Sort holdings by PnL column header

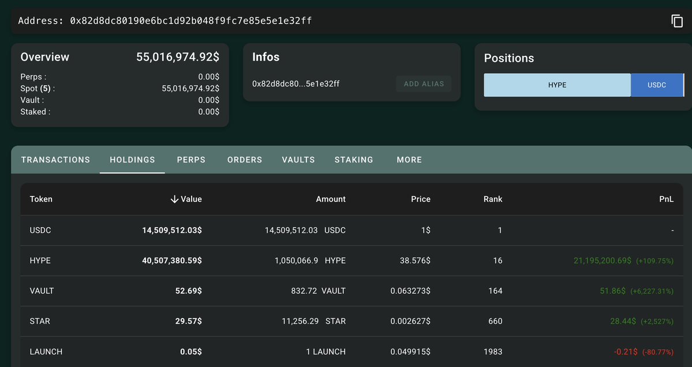point(667,199)
